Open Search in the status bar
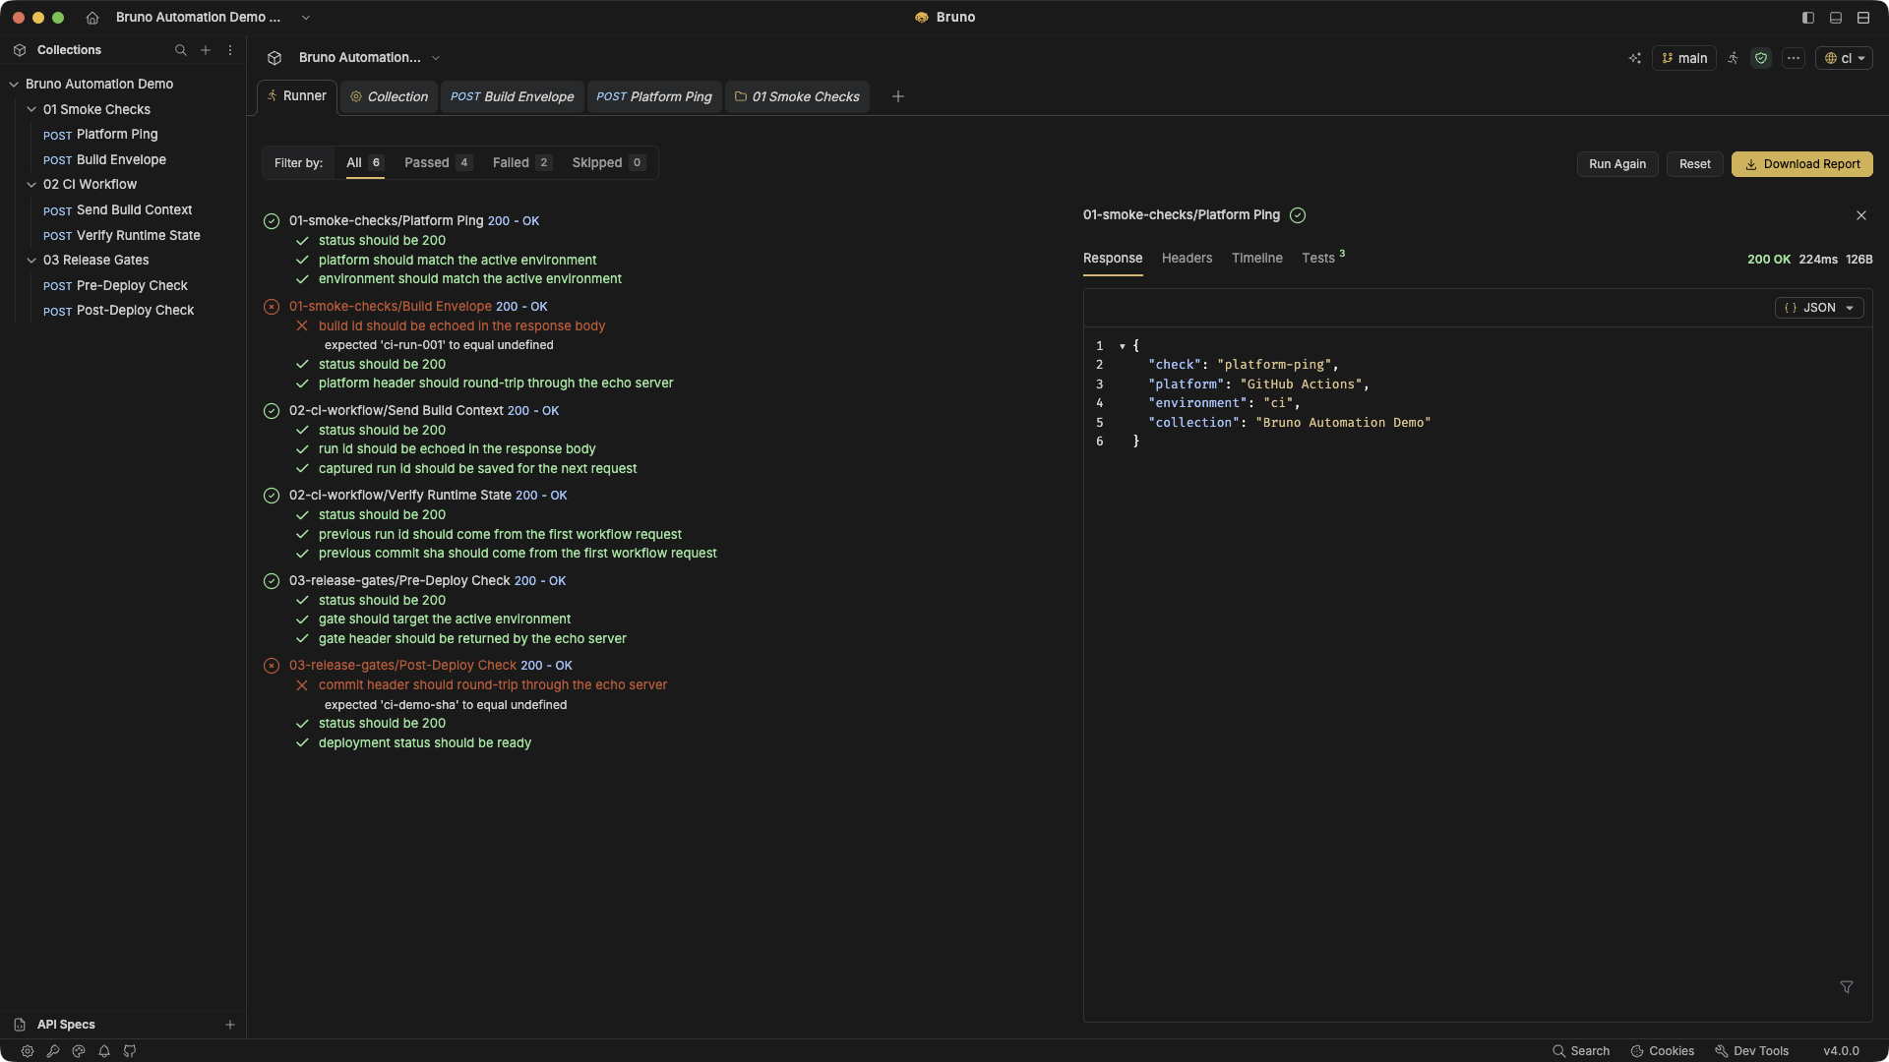 point(1581,1051)
